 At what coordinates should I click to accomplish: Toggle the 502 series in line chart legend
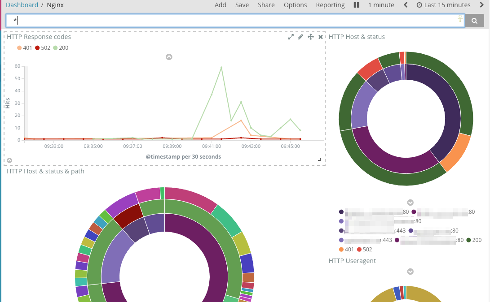[43, 47]
